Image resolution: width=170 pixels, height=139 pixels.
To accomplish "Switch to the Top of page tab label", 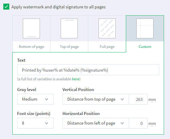I will click(x=69, y=47).
